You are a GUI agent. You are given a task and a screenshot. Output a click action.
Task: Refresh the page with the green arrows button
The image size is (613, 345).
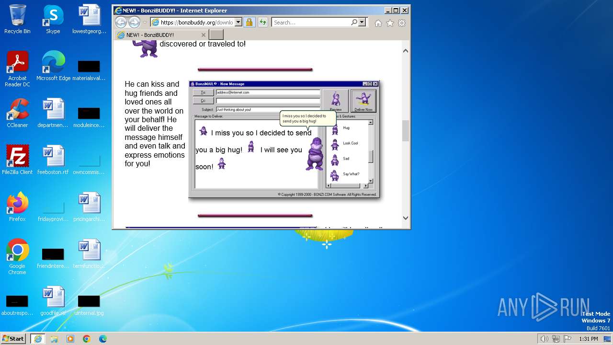[262, 22]
